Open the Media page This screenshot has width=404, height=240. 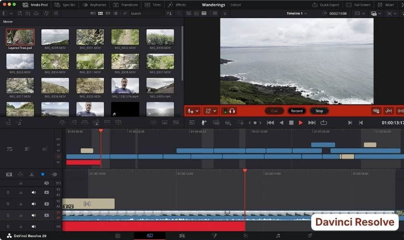118,235
